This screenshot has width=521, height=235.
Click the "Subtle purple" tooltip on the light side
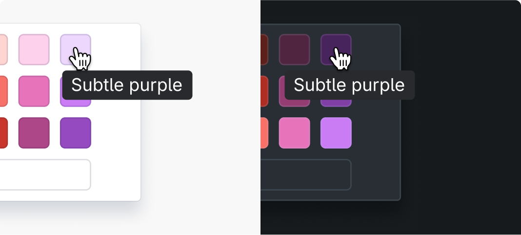(127, 85)
